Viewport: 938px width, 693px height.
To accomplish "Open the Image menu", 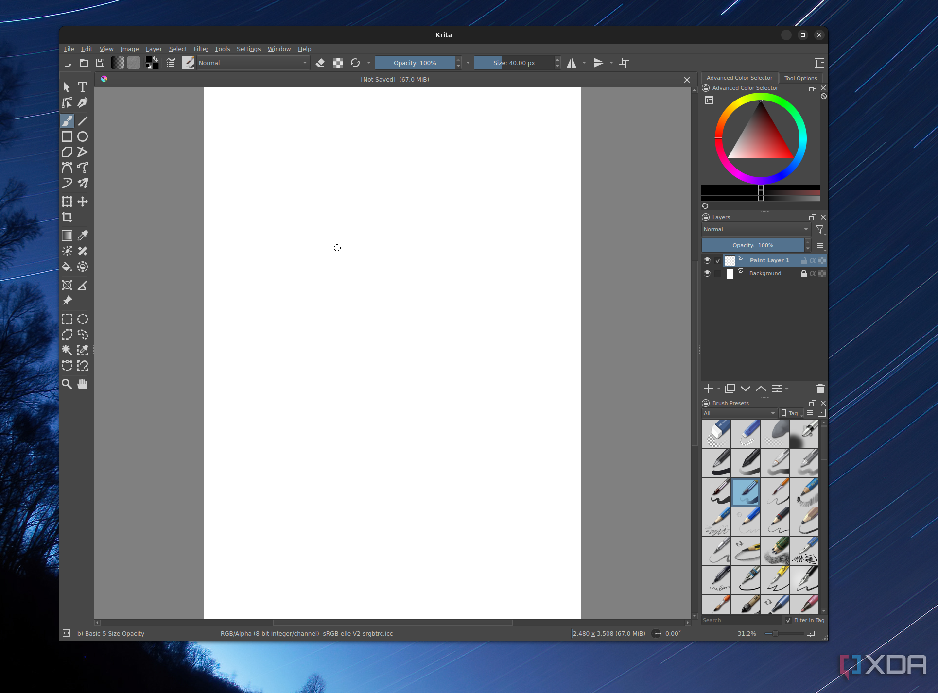I will click(x=130, y=49).
